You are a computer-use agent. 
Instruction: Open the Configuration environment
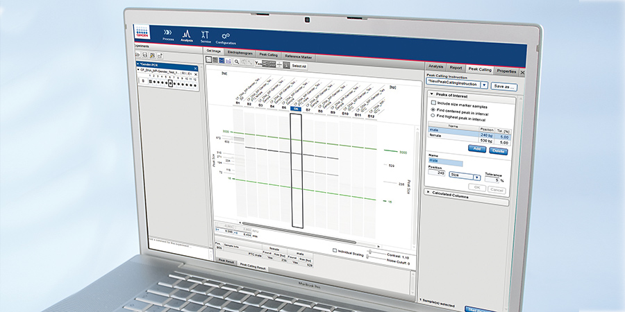(226, 39)
